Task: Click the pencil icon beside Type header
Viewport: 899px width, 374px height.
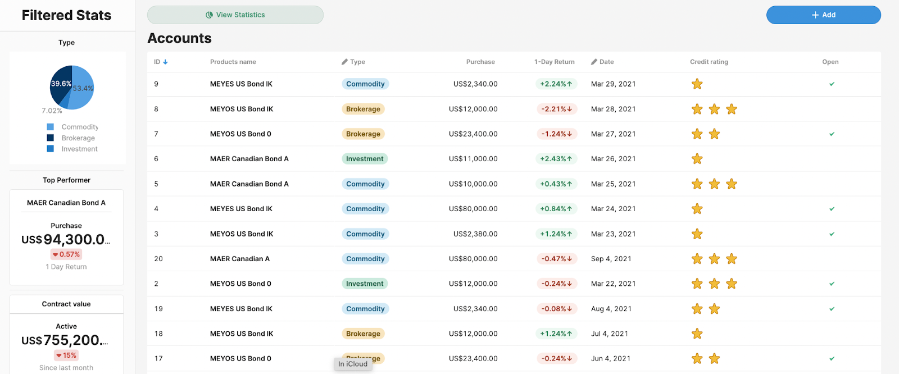Action: (344, 62)
